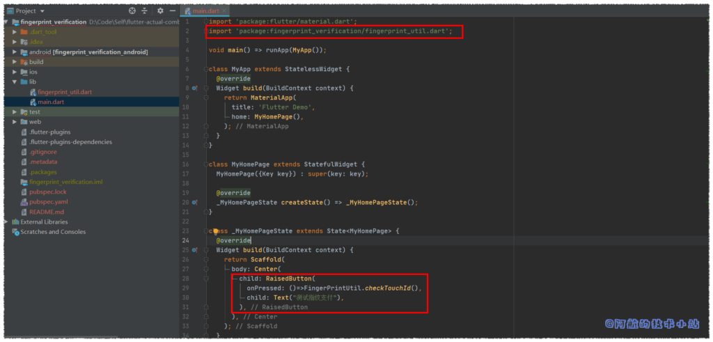
Task: Click the locate current file target icon
Action: point(132,11)
